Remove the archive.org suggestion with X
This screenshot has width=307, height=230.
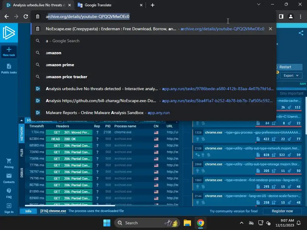[270, 29]
